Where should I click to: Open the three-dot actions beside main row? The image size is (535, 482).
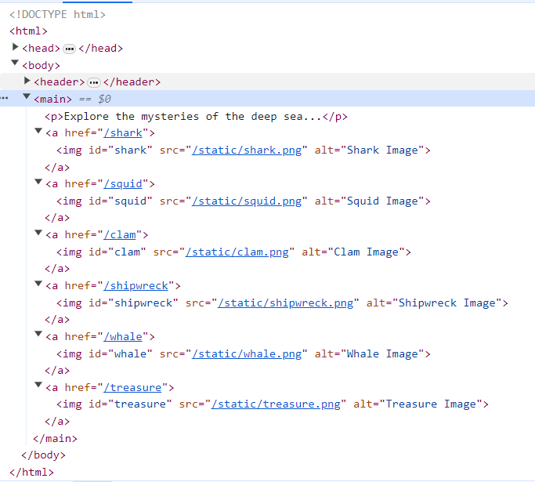coord(4,98)
